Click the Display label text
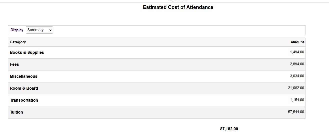 click(17, 30)
